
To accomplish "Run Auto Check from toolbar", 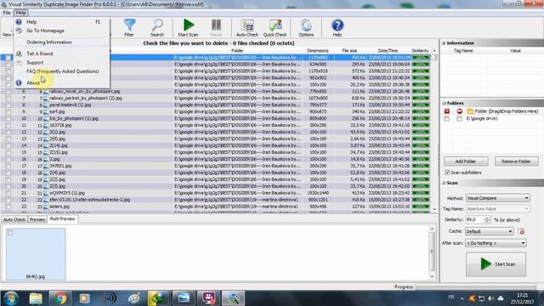I will 247,25.
